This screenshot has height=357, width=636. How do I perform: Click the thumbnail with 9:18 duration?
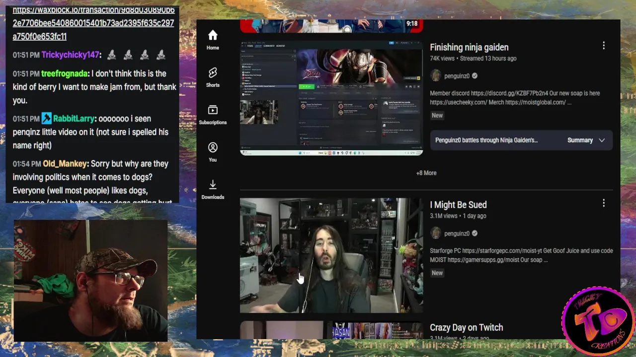tap(331, 26)
